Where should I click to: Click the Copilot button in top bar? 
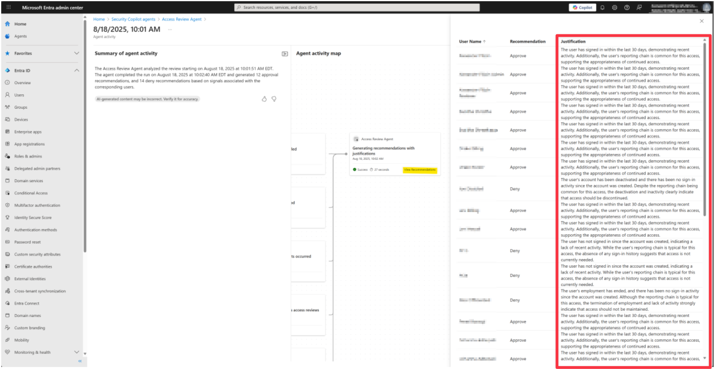tap(582, 8)
